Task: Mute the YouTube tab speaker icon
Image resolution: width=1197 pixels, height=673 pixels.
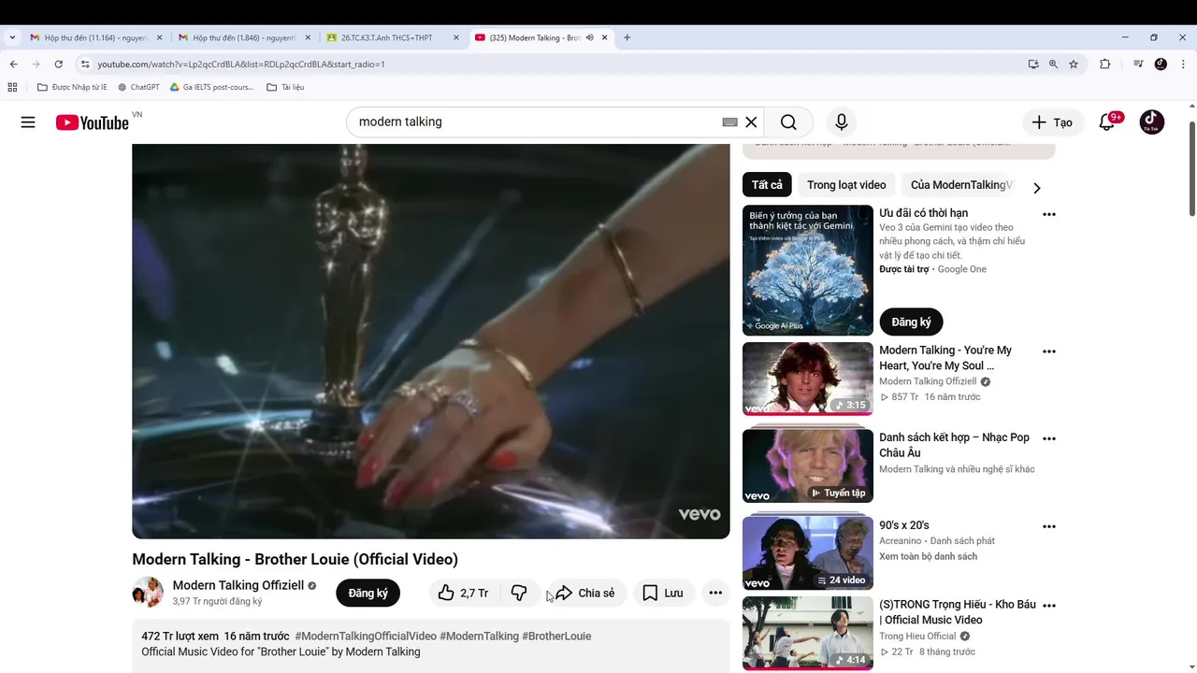Action: [589, 37]
